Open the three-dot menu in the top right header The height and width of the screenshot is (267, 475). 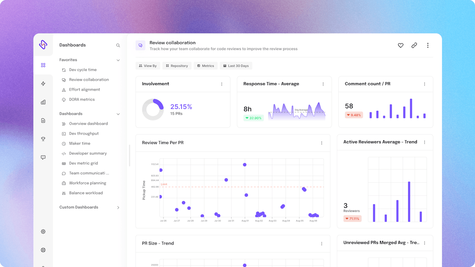click(428, 45)
